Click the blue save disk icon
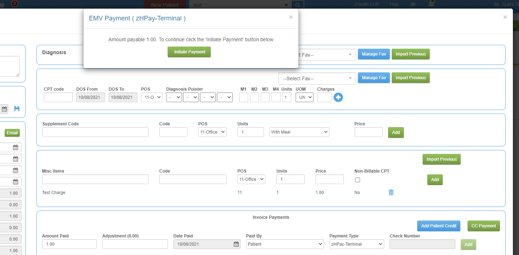Image resolution: width=519 pixels, height=255 pixels. 17,109
